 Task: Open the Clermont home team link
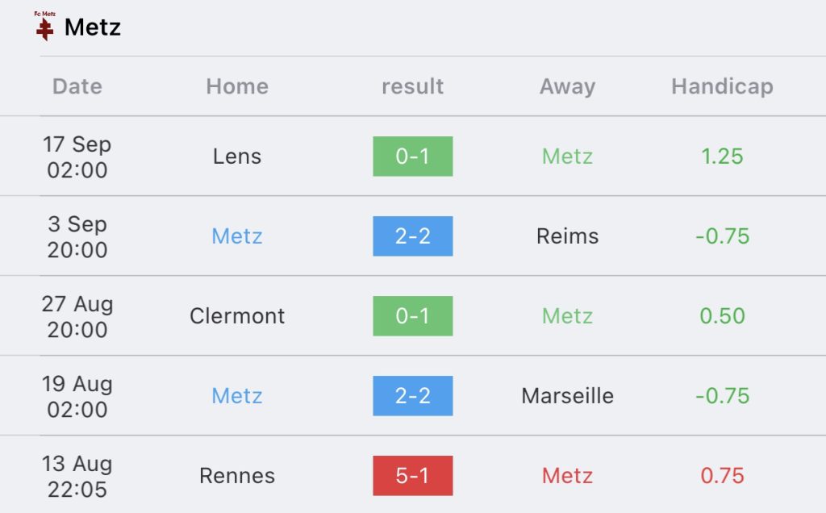point(237,316)
